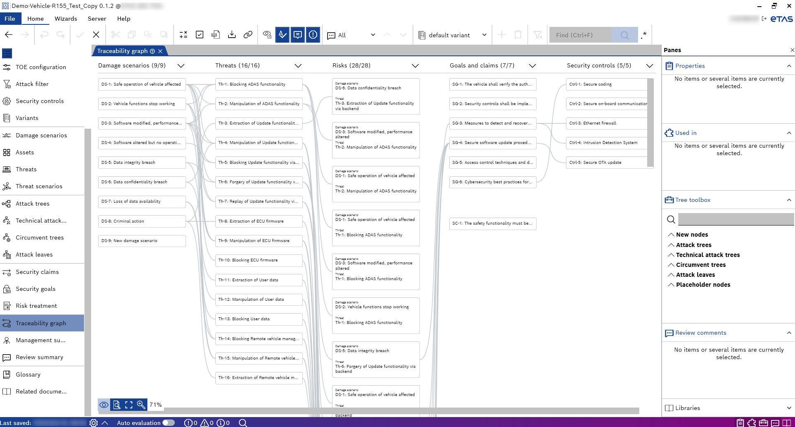Collapse the Properties pane
Image resolution: width=795 pixels, height=427 pixels.
tap(789, 66)
